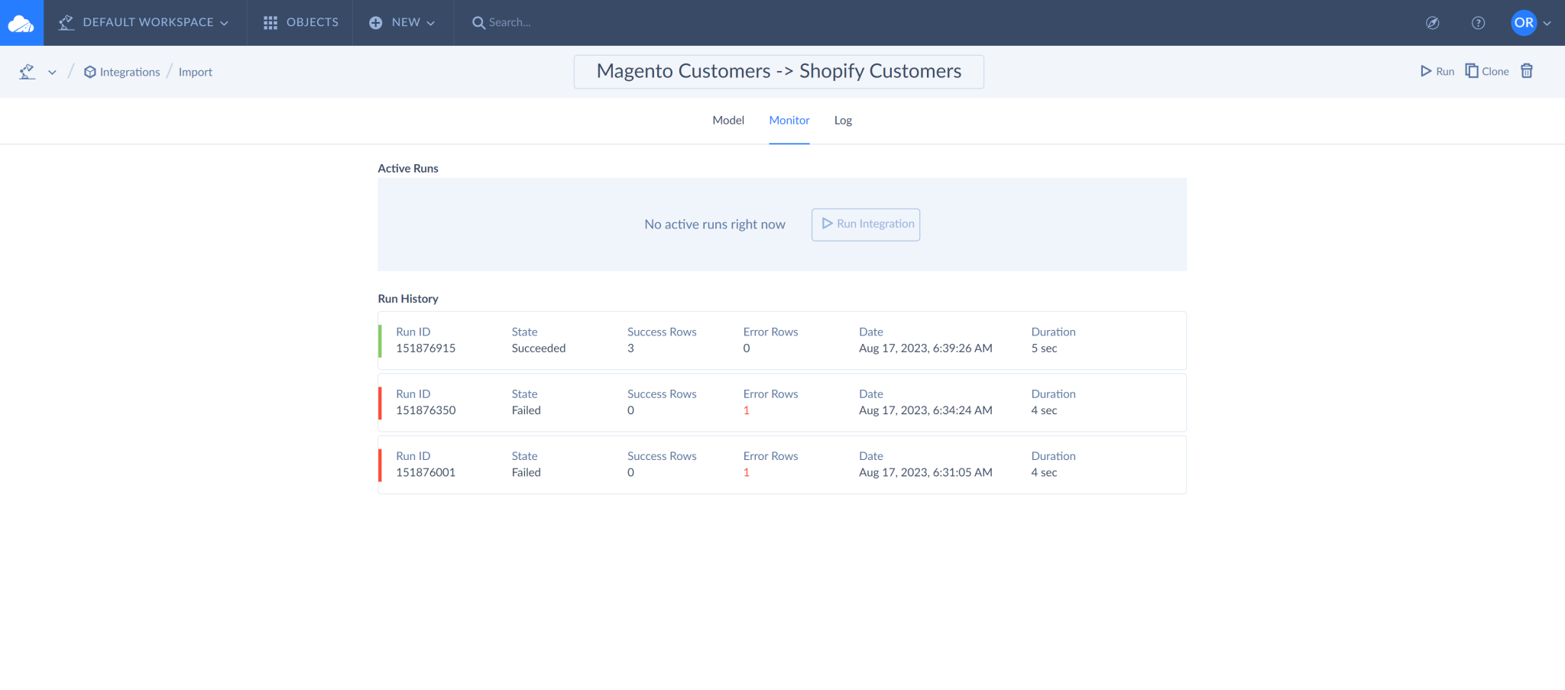Click the Active Runs heading

coord(408,168)
